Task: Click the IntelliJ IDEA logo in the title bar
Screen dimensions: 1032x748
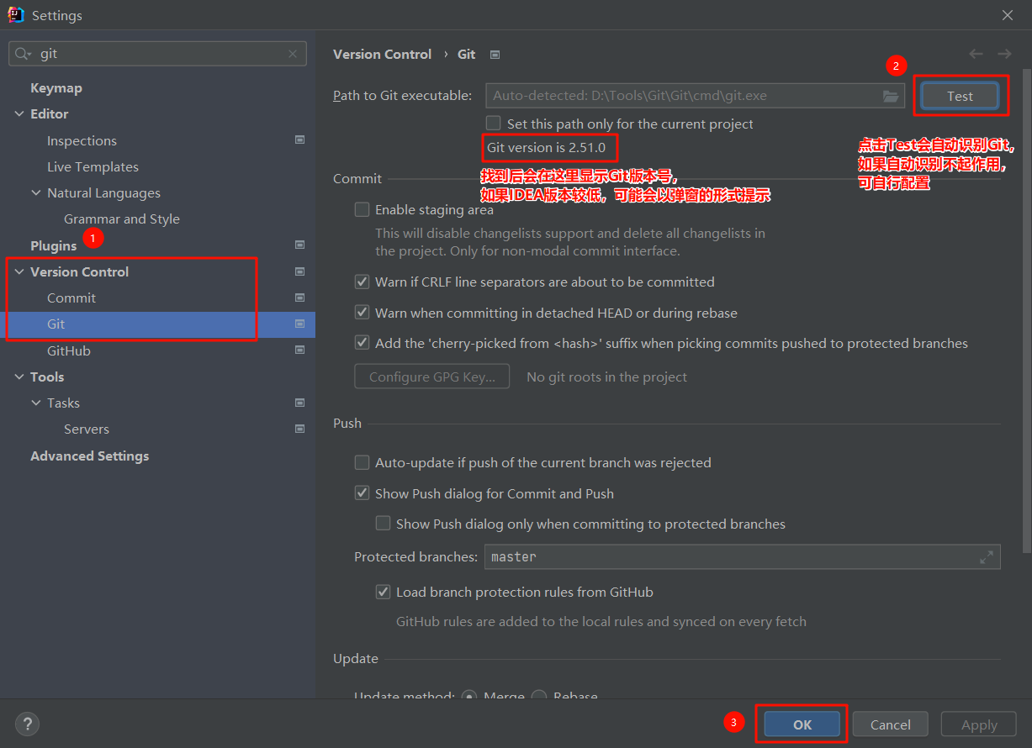Action: [15, 15]
